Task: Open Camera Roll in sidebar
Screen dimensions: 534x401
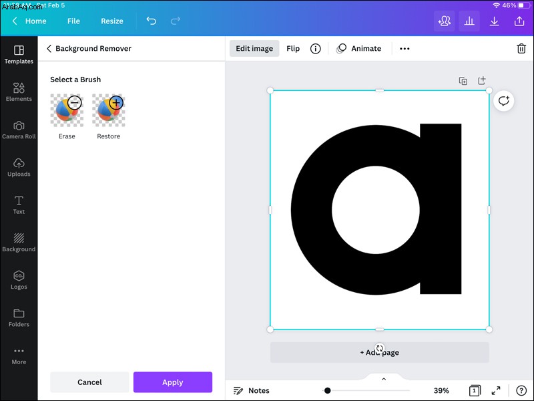Action: pyautogui.click(x=19, y=130)
